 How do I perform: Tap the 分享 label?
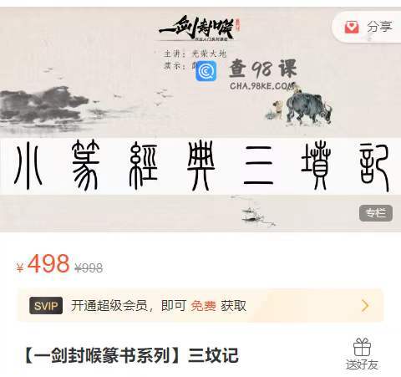(x=379, y=27)
